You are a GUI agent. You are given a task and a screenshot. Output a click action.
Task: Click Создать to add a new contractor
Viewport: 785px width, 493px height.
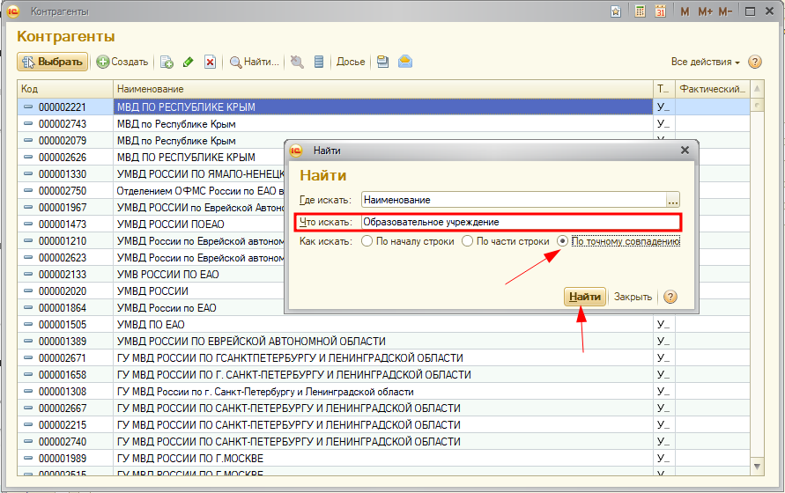click(122, 62)
